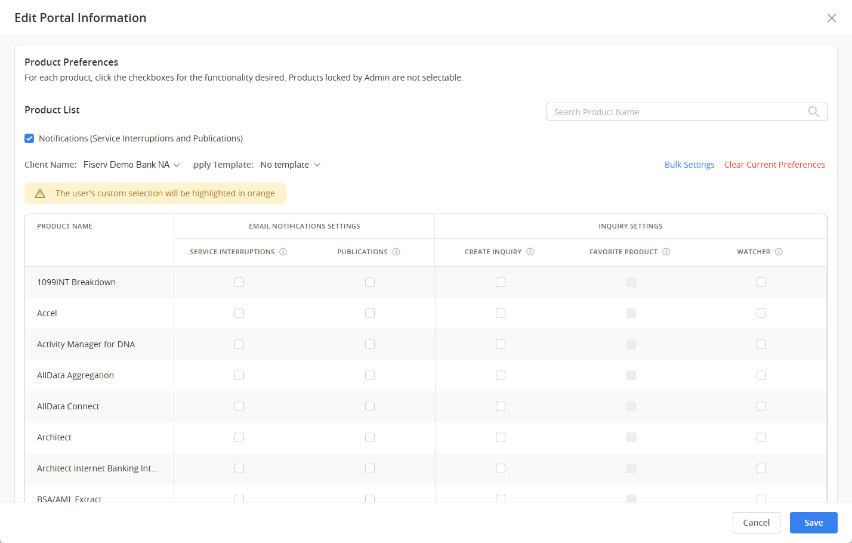Enable Watcher for Architect
The image size is (852, 543).
(761, 437)
